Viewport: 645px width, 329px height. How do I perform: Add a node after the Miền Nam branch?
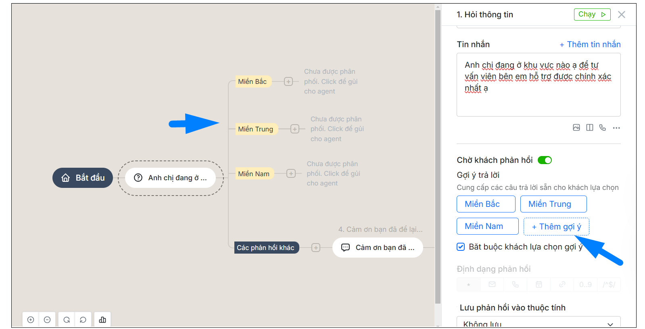pyautogui.click(x=291, y=173)
